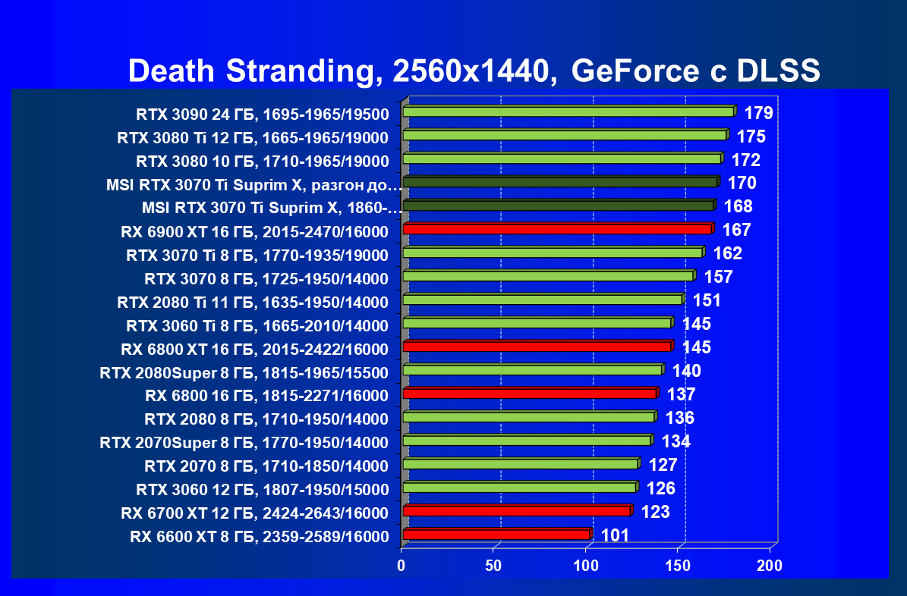
Task: Click the green RTX 3080 10 ГБ bar
Action: coord(563,158)
